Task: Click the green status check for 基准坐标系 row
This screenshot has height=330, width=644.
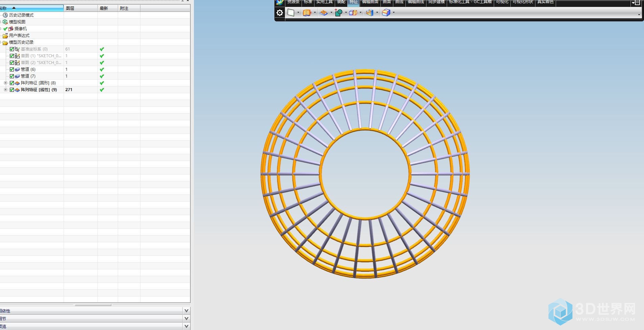Action: coord(102,49)
